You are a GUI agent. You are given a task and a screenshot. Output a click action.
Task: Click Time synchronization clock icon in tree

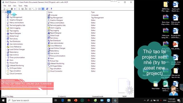[8, 58]
